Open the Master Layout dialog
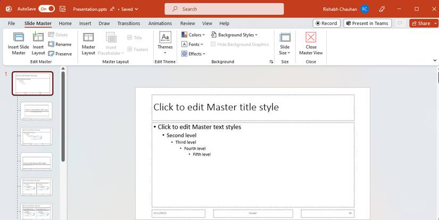The width and height of the screenshot is (439, 220). click(88, 44)
